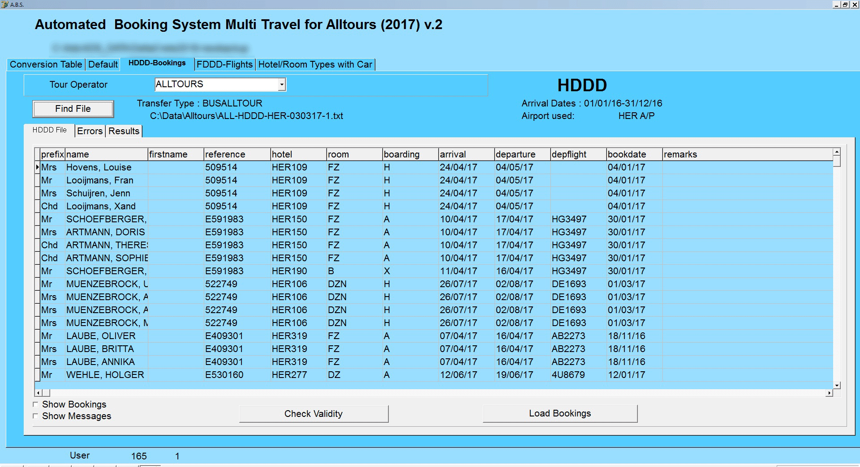Open the Tour Operator dropdown

pyautogui.click(x=281, y=84)
